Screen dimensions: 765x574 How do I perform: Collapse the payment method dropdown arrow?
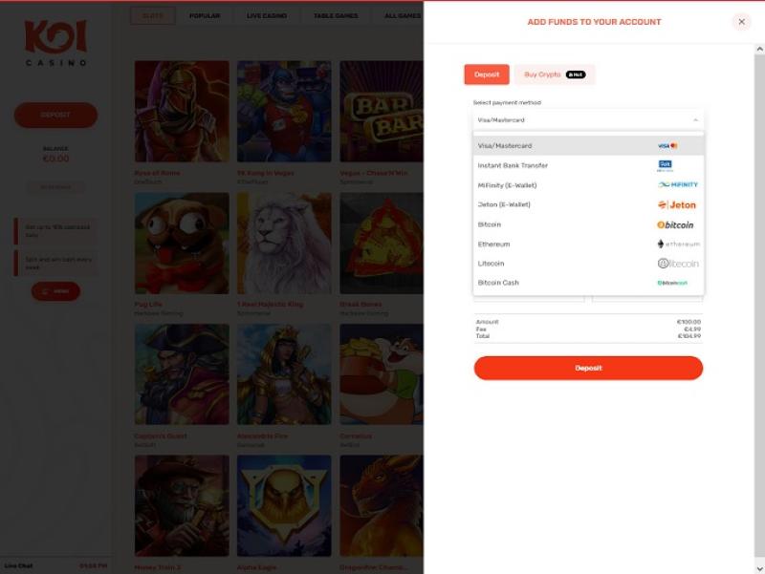695,120
